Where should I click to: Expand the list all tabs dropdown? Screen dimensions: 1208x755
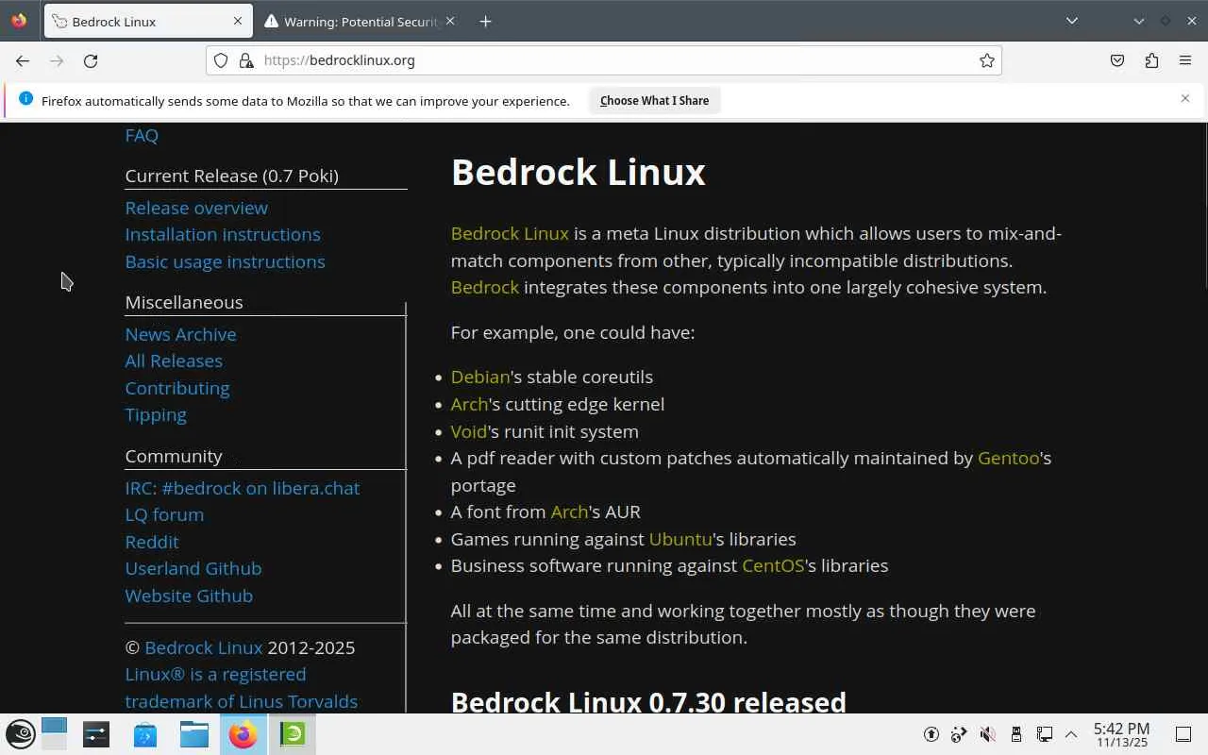(x=1072, y=21)
